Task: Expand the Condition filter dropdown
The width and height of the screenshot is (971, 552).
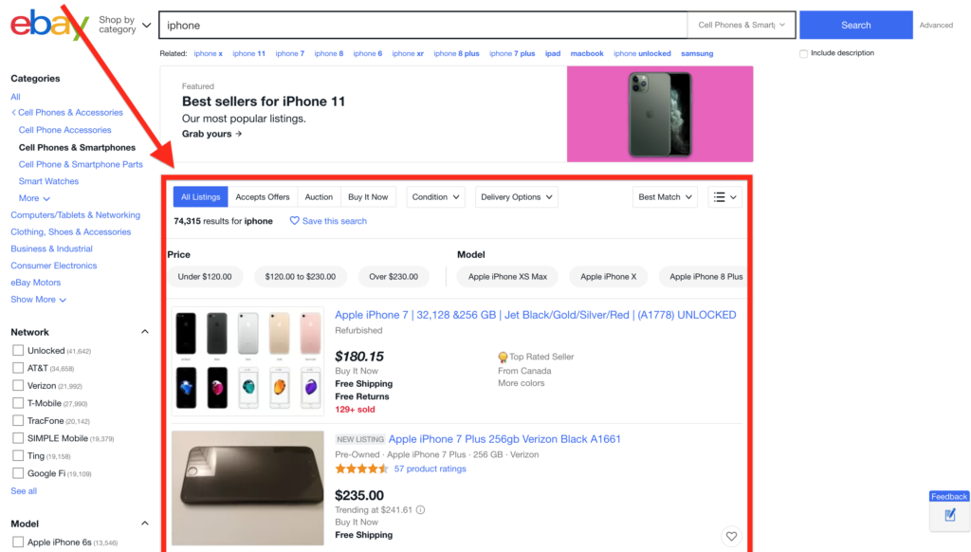Action: (x=435, y=197)
